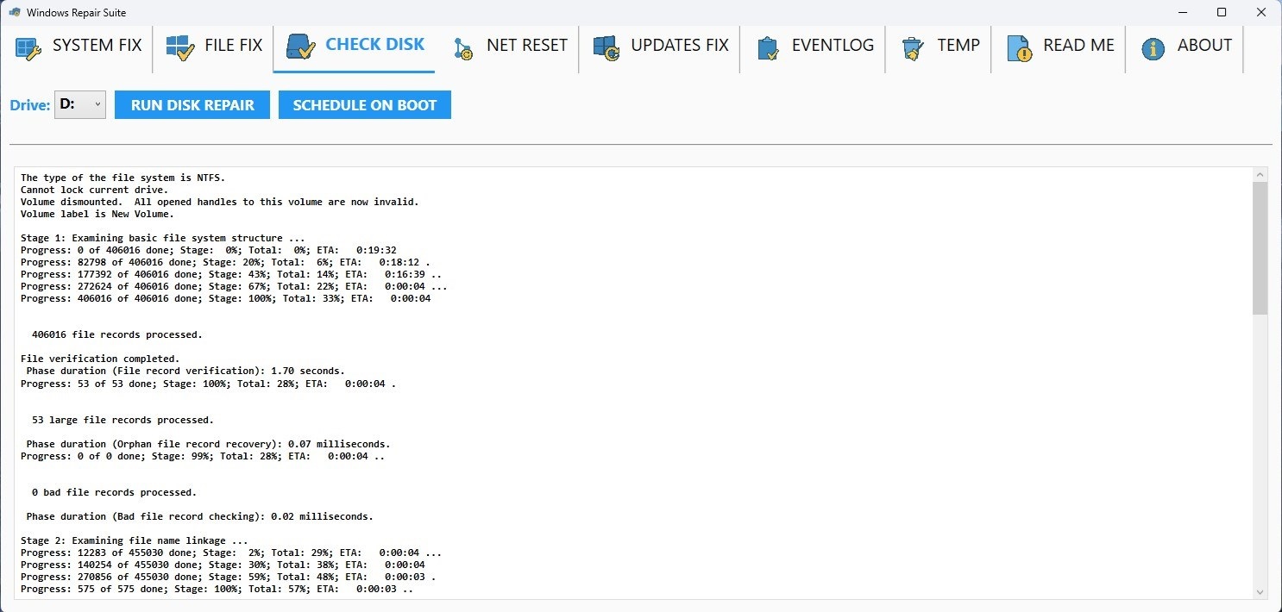
Task: Click the Check Disk drive icon
Action: 301,47
